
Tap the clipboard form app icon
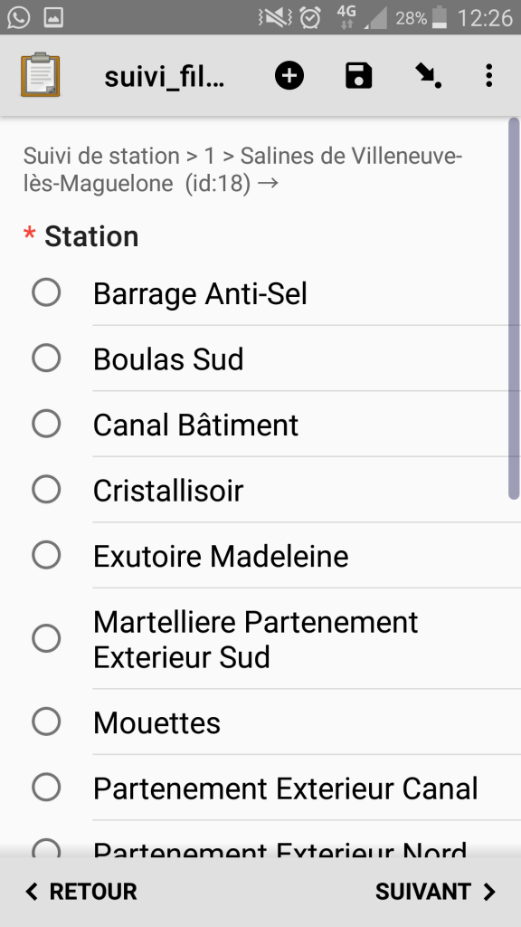pos(40,75)
